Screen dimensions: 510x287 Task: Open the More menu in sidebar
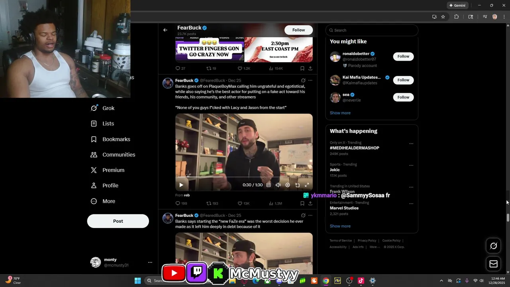click(103, 201)
